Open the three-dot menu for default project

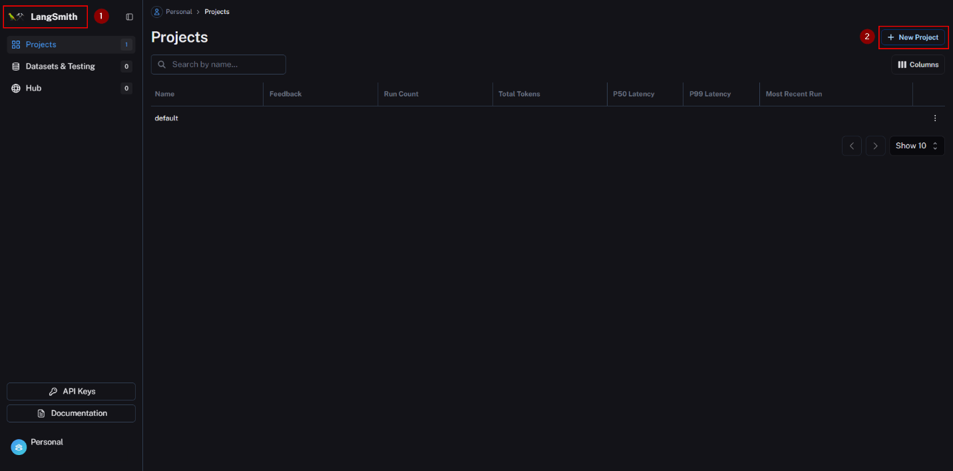coord(934,118)
